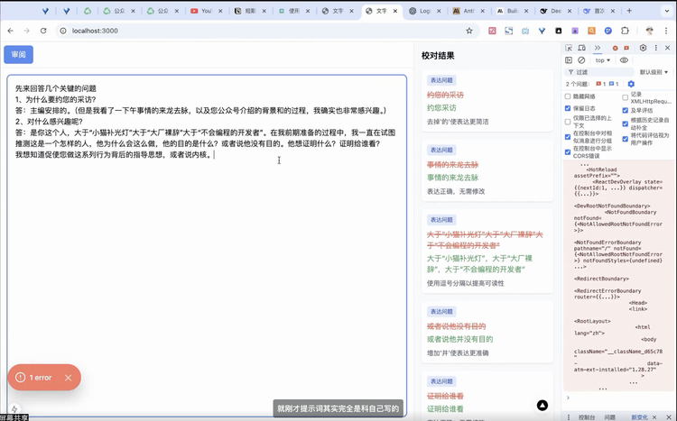This screenshot has width=677, height=421.
Task: Switch to the YouTube browser tab
Action: pos(205,11)
